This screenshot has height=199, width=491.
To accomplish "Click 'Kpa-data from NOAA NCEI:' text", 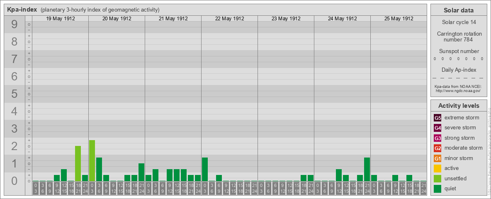I will tap(458, 86).
